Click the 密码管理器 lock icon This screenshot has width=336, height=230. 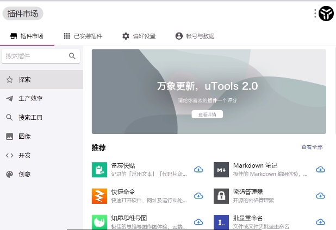[x=221, y=196]
